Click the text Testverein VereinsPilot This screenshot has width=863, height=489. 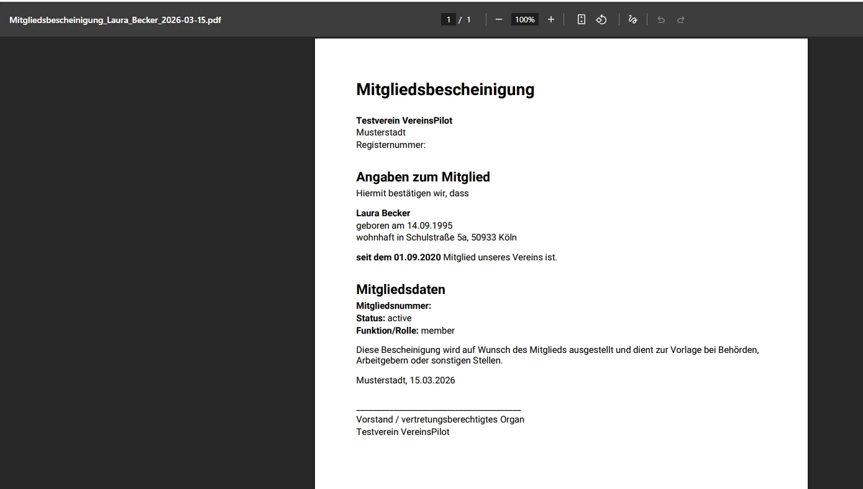pos(404,120)
